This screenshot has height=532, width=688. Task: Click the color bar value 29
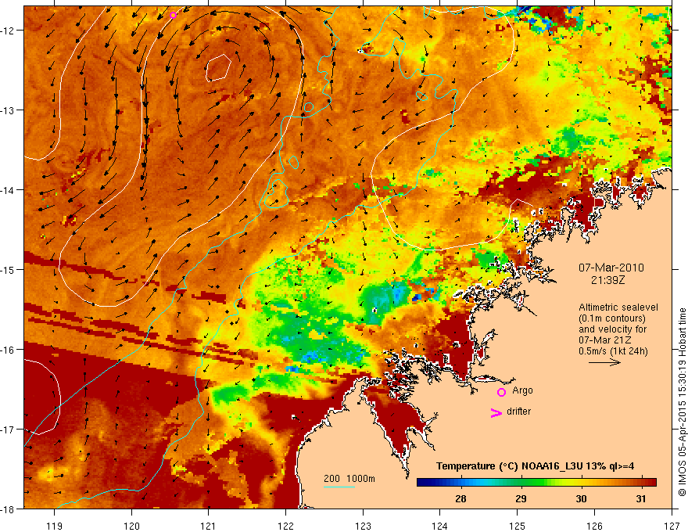click(521, 498)
